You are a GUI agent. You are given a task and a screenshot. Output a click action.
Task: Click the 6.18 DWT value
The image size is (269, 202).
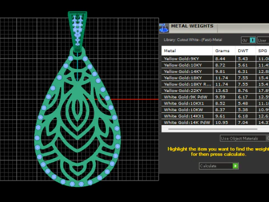click(x=243, y=116)
